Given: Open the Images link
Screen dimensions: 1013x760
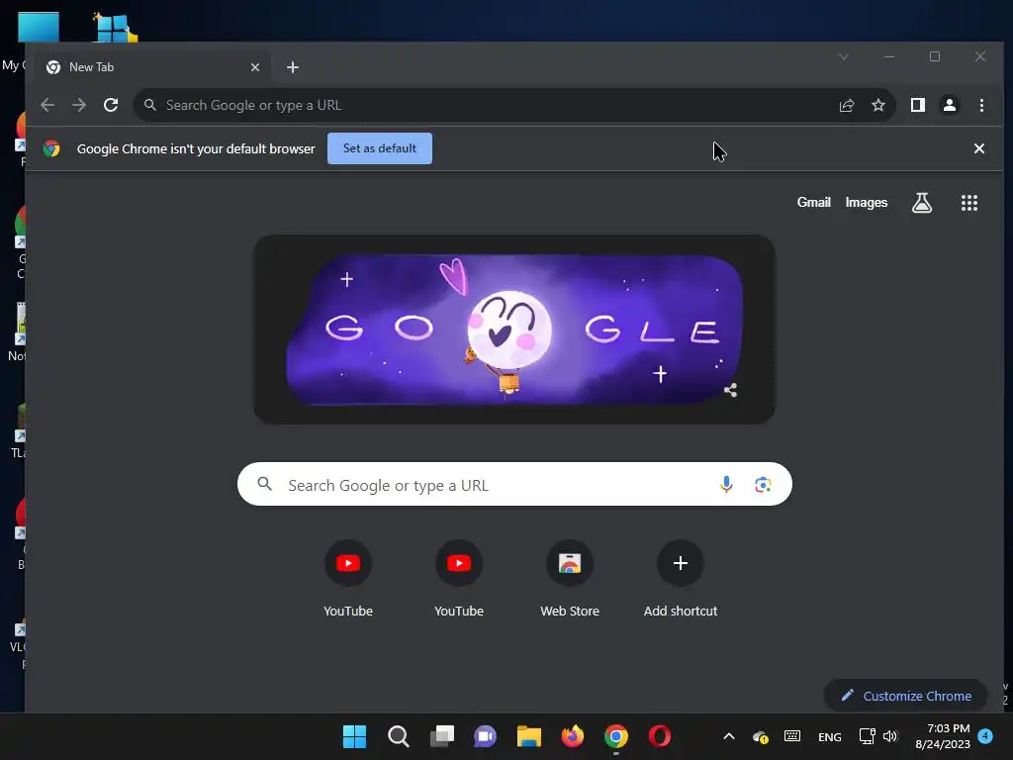Looking at the screenshot, I should coord(867,202).
